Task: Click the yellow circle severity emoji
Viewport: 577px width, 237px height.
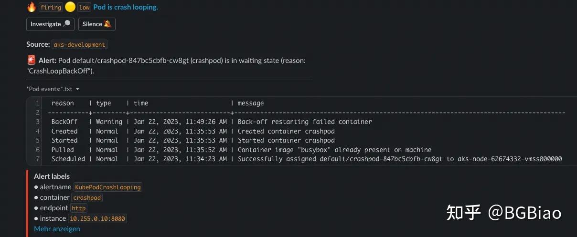Action: point(70,7)
